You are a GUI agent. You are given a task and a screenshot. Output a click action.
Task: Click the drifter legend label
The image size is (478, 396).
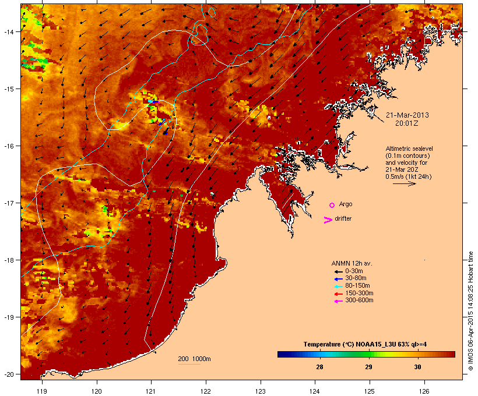click(343, 218)
